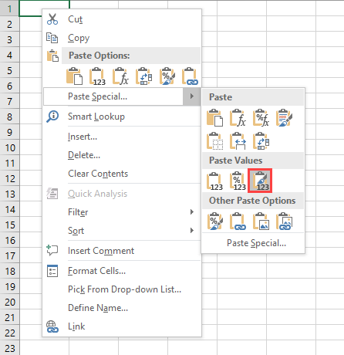Select Transpose icon in Paste submenu

[261, 141]
